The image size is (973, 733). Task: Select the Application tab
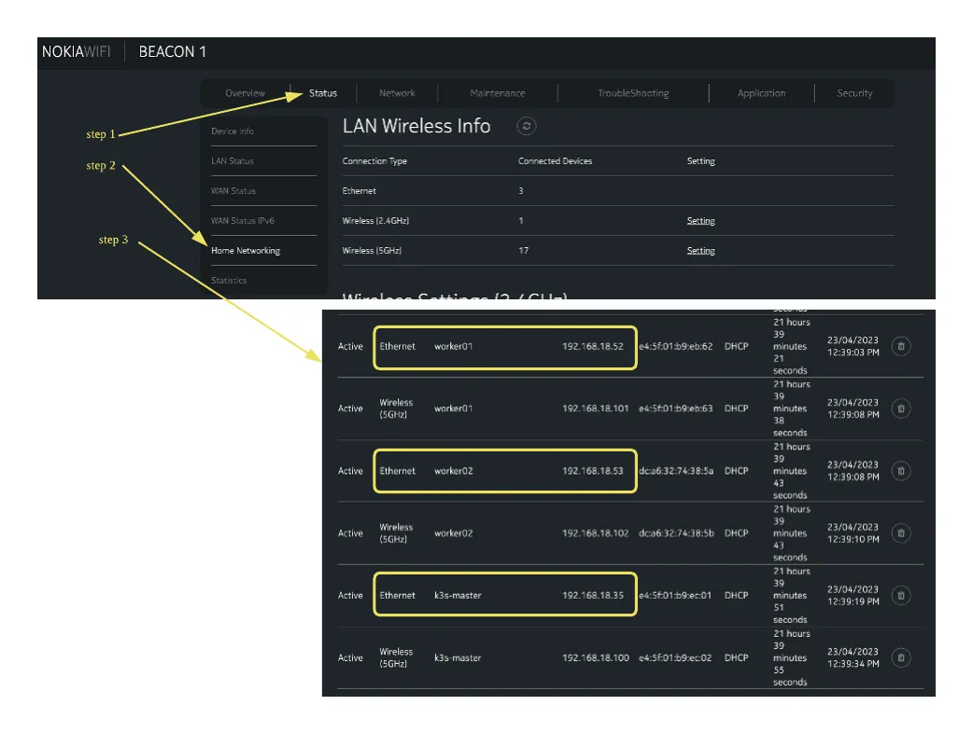tap(761, 93)
